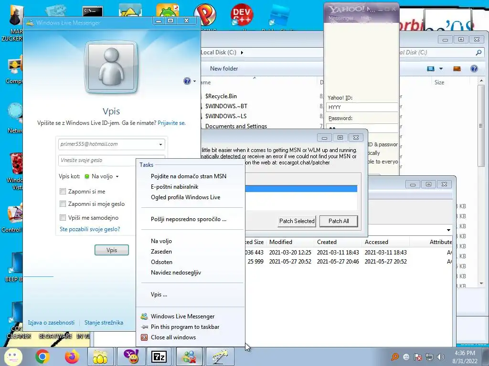Open the yellow folder taskbar icon
The image size is (489, 366).
click(100, 356)
